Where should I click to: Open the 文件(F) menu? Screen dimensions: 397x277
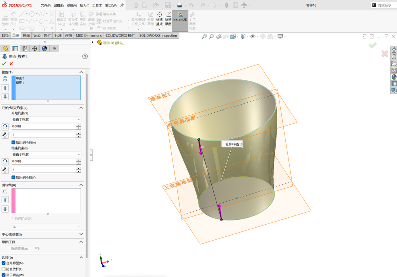tap(46, 5)
